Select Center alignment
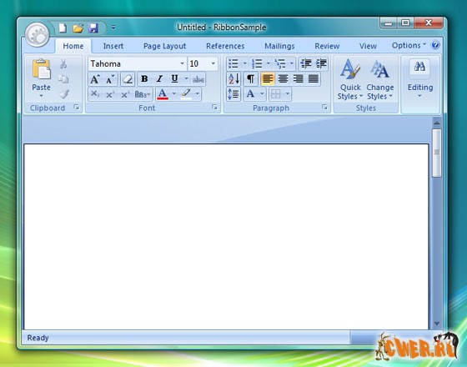Image resolution: width=467 pixels, height=367 pixels. click(283, 79)
